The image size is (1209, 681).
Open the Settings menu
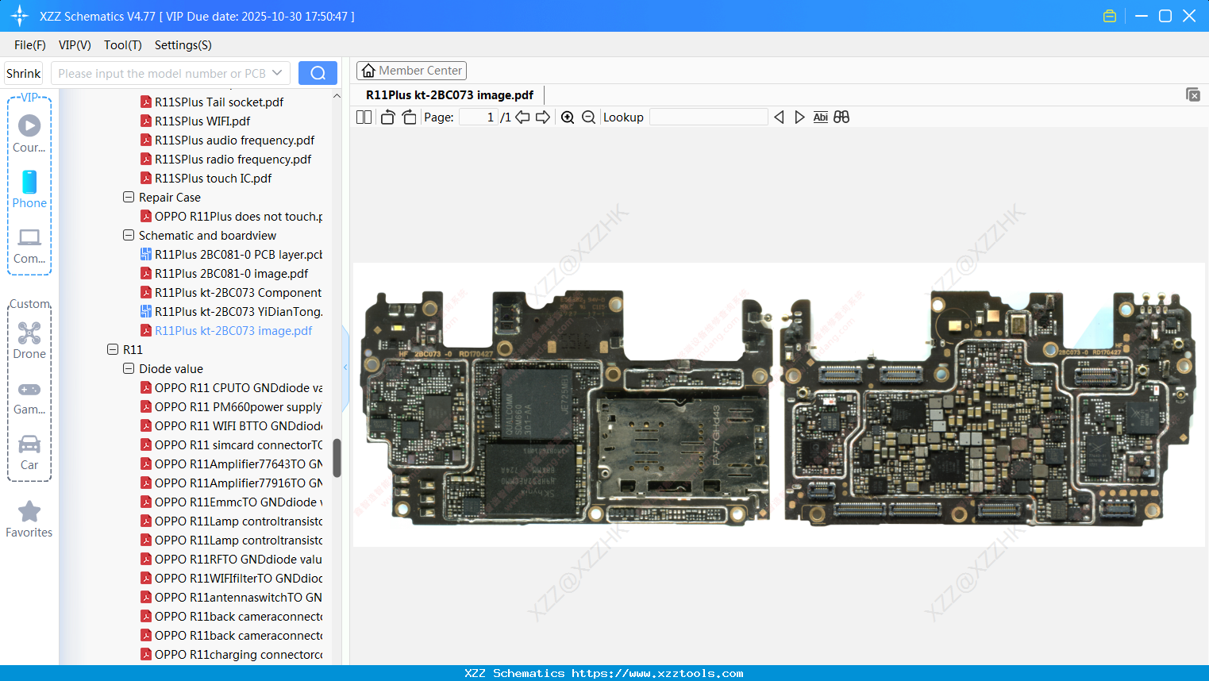[x=183, y=45]
